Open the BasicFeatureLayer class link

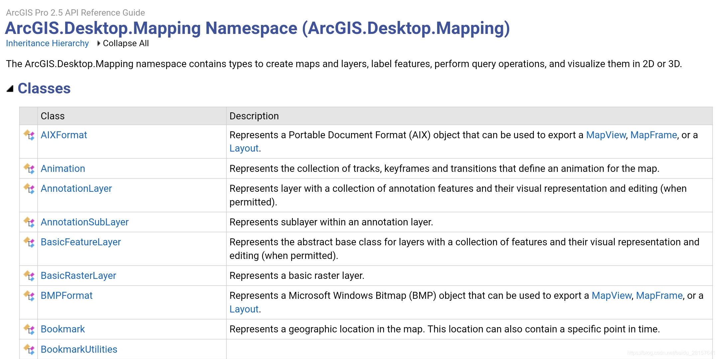coord(81,242)
